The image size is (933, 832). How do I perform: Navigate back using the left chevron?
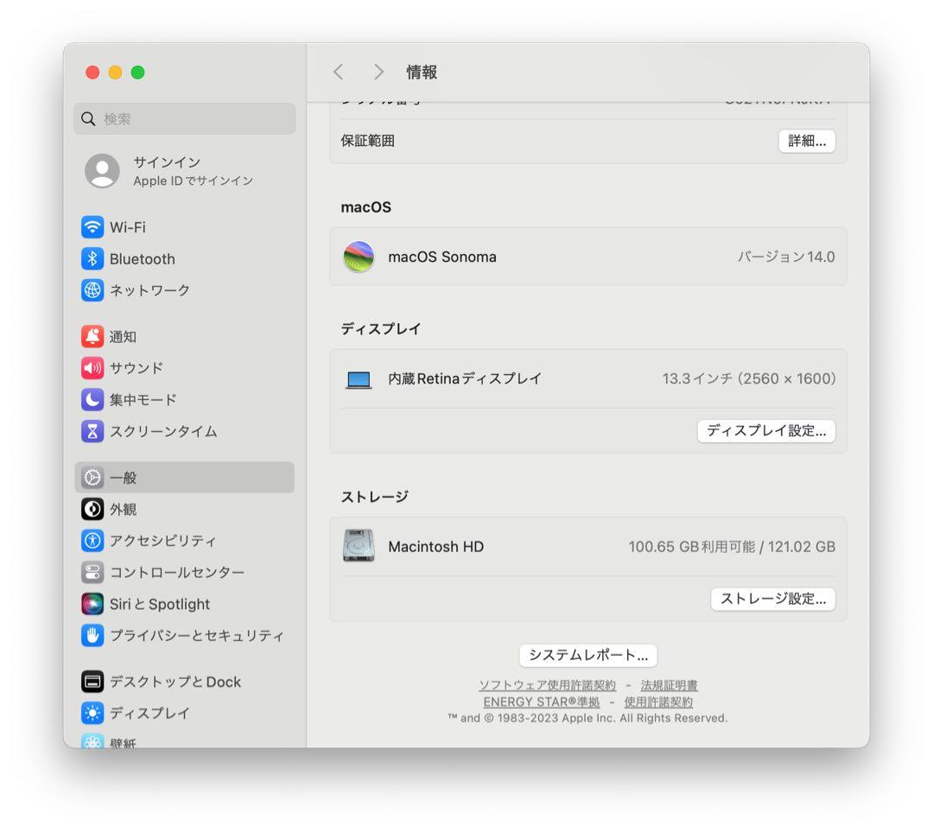point(338,73)
